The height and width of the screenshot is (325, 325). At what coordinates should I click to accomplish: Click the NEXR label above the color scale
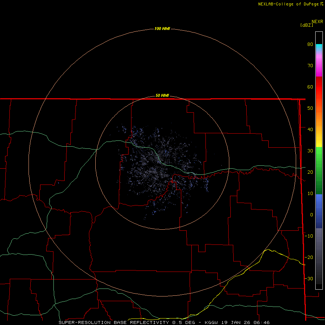[x=317, y=22]
